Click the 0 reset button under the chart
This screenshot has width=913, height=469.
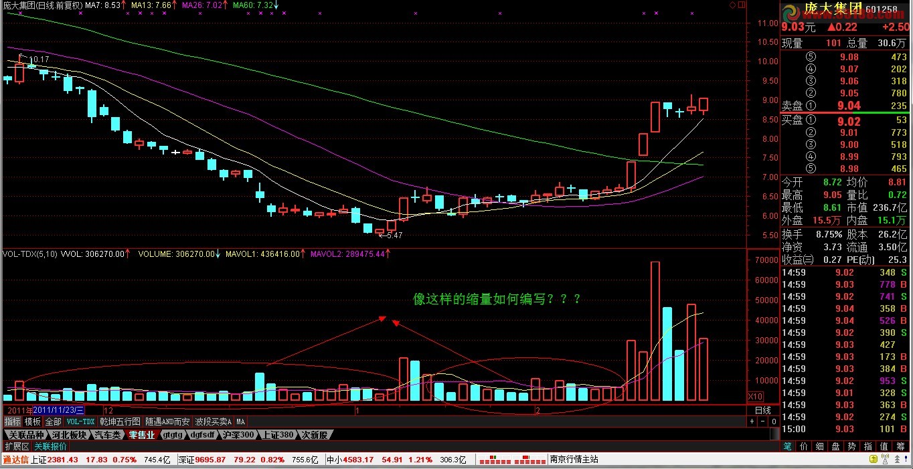point(774,421)
